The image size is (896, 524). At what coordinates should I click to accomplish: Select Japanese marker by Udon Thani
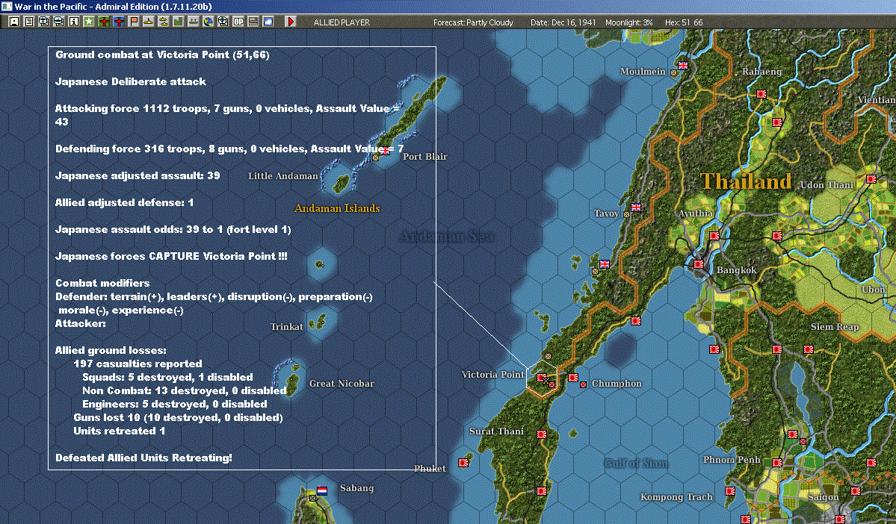[871, 178]
